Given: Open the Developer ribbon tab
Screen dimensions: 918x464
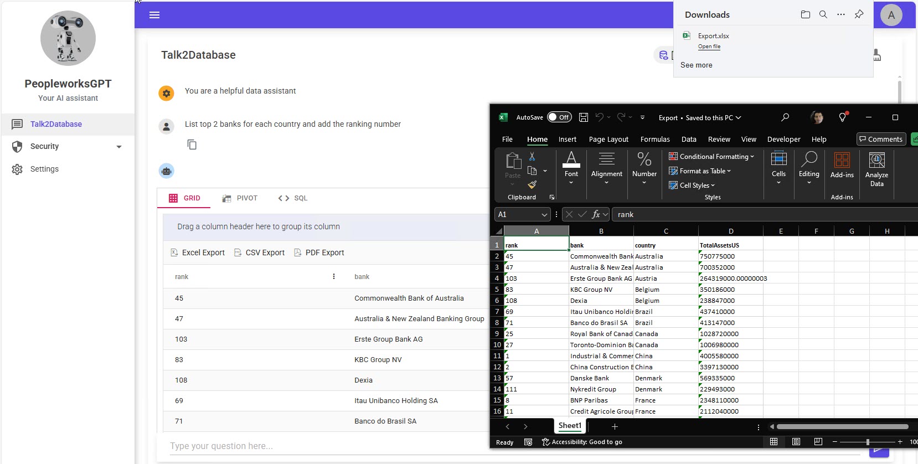Looking at the screenshot, I should tap(783, 140).
